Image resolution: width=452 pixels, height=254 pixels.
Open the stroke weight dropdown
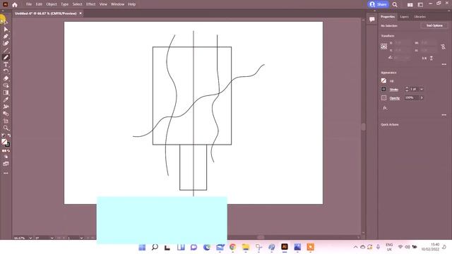422,90
